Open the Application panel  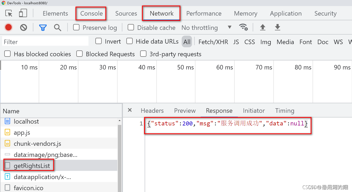click(x=286, y=13)
